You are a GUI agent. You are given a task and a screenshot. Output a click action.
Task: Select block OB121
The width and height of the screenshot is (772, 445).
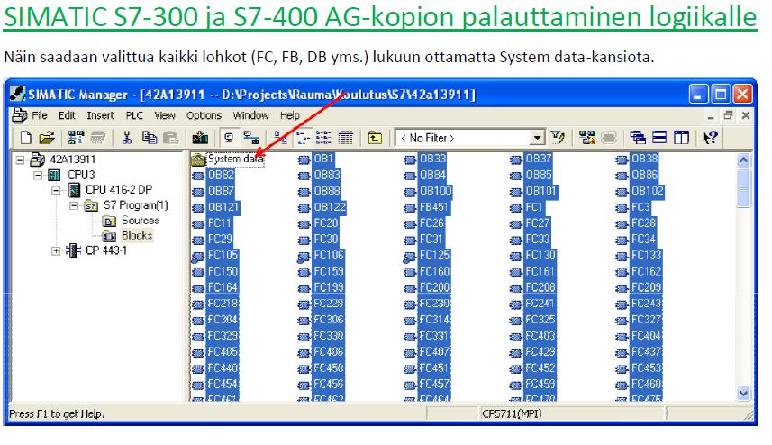pos(223,207)
